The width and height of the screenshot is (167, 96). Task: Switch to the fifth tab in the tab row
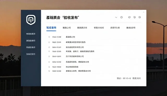[115, 28]
